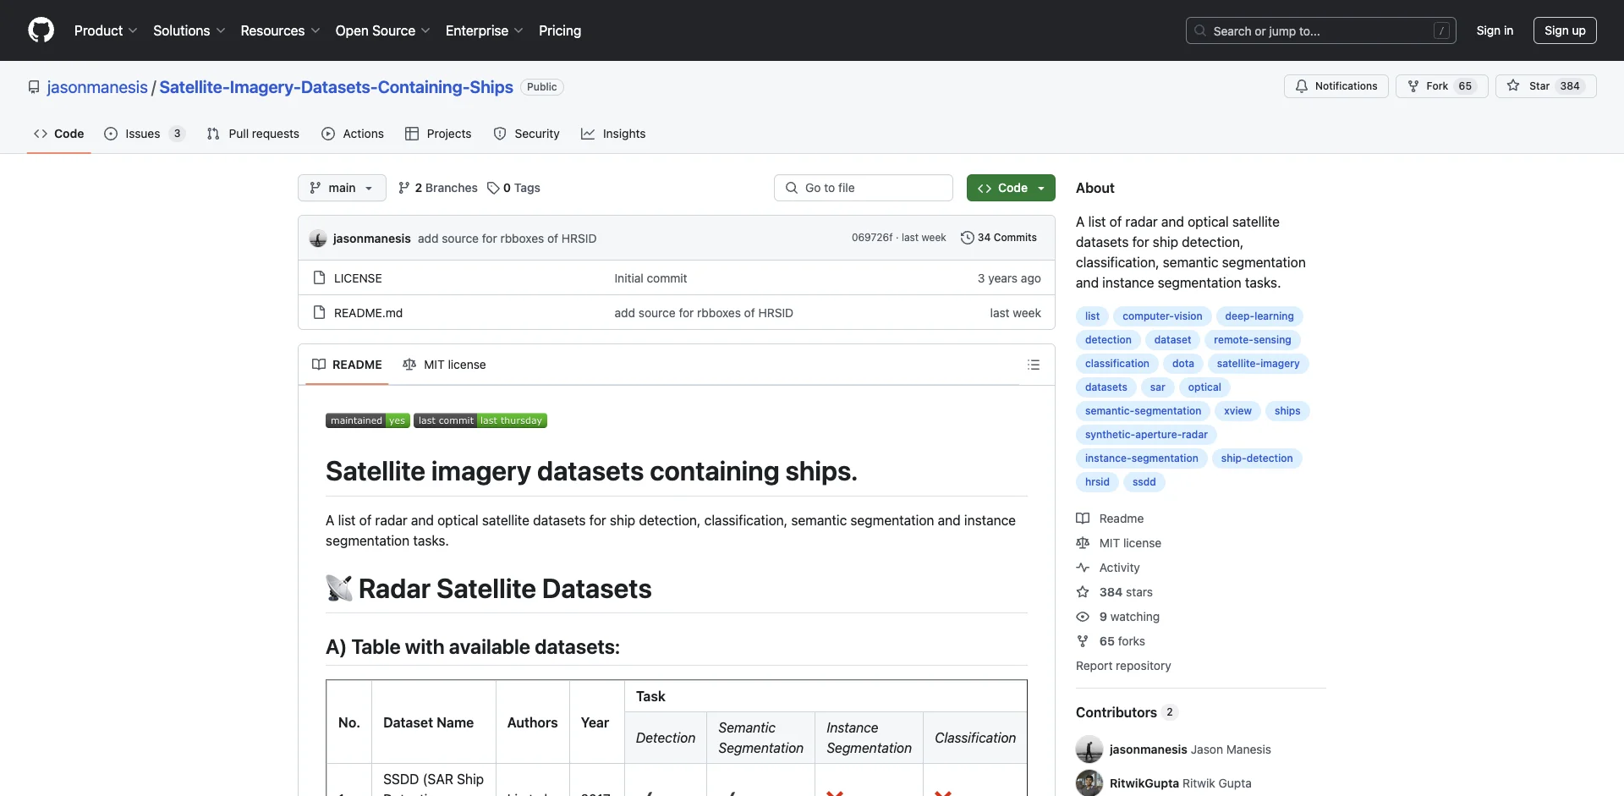Click the GitHub logo icon

click(41, 30)
